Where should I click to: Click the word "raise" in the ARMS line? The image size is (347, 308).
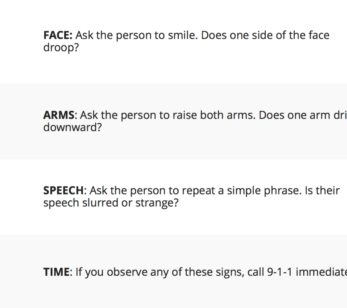tap(185, 116)
